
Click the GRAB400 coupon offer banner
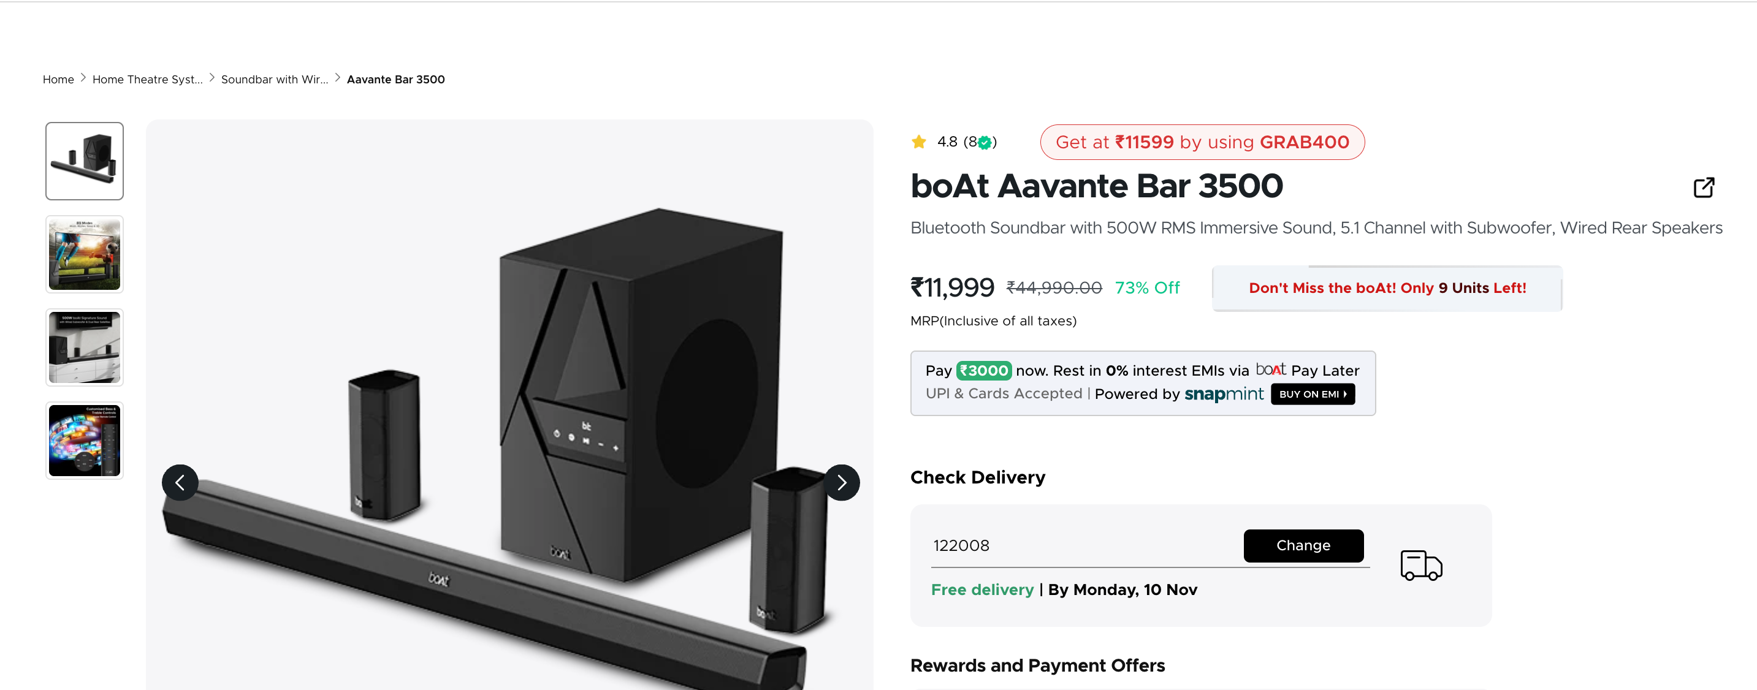(1202, 142)
